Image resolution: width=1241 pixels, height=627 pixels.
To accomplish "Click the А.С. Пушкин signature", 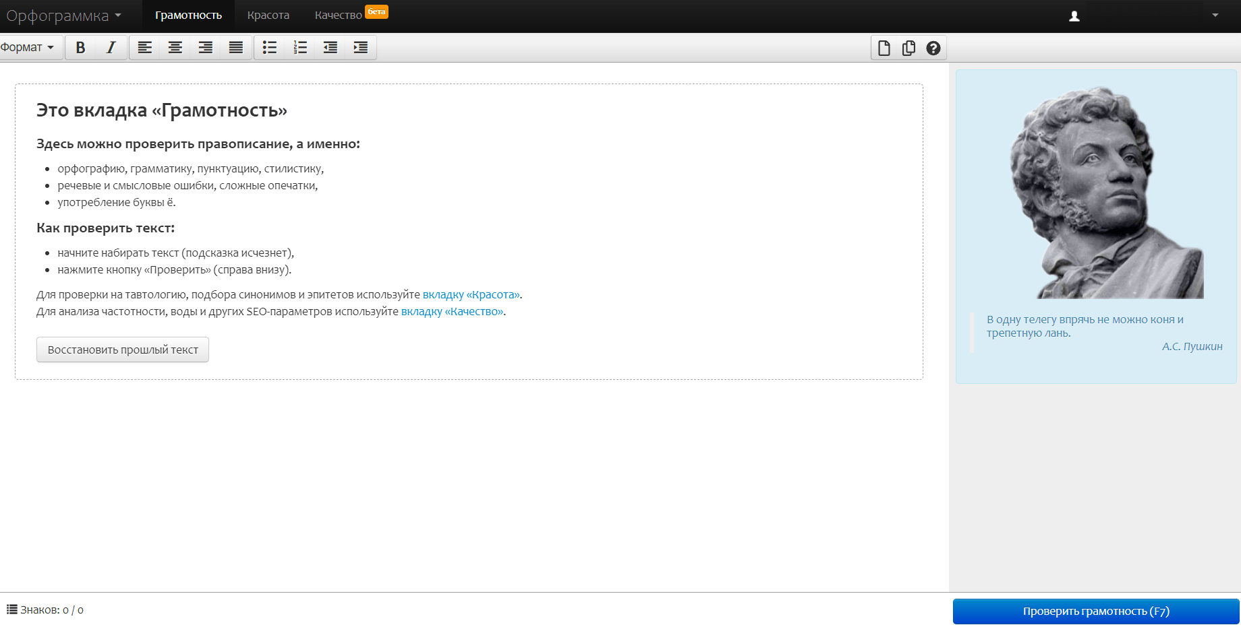I will [1192, 346].
